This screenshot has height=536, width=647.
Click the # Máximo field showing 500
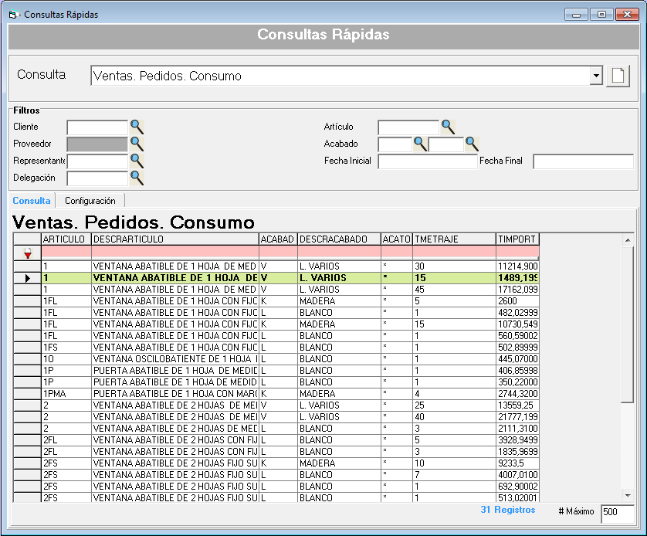tap(617, 513)
